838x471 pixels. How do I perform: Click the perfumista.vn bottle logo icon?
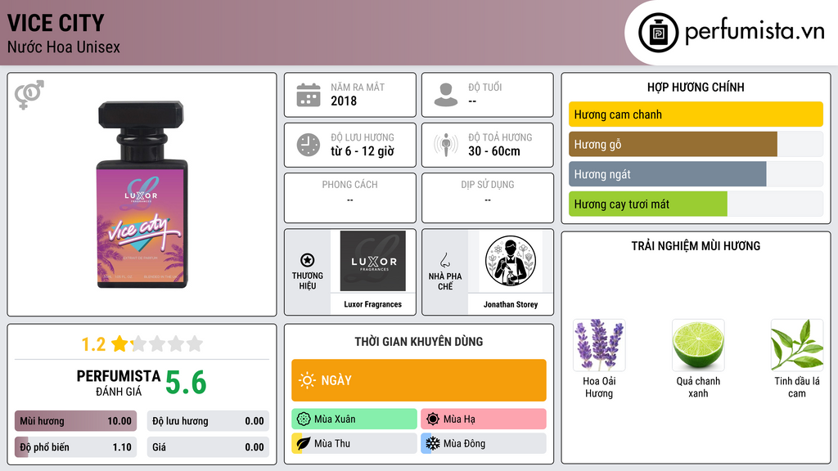click(658, 33)
